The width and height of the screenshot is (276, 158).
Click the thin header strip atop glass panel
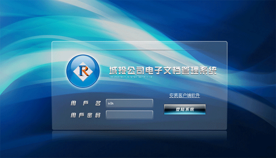point(139,46)
